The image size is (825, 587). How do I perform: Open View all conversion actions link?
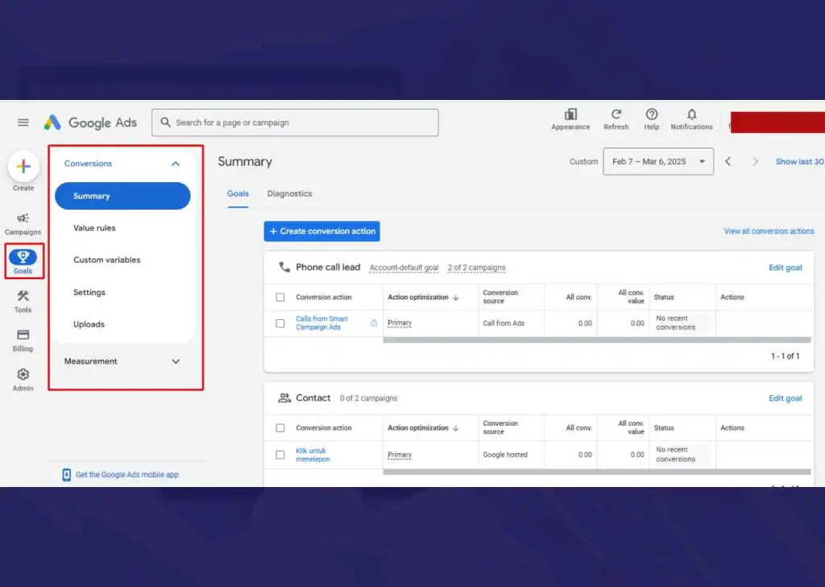tap(769, 231)
